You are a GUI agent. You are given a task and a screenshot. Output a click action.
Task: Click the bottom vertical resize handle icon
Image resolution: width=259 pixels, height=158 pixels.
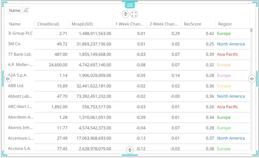click(x=130, y=150)
